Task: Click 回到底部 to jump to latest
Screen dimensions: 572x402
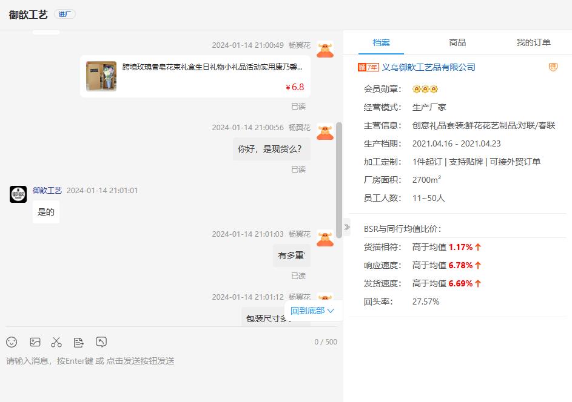Action: coord(312,311)
